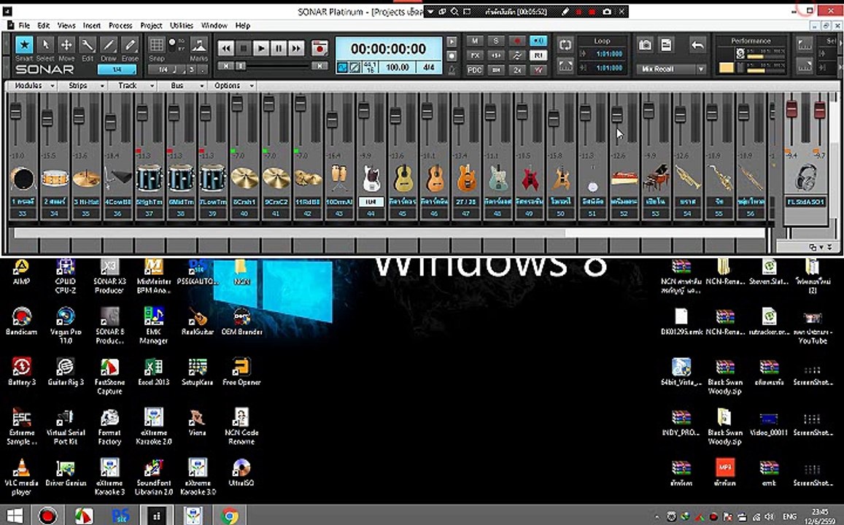
Task: Click the kick drum icon on track 33
Action: pyautogui.click(x=23, y=179)
